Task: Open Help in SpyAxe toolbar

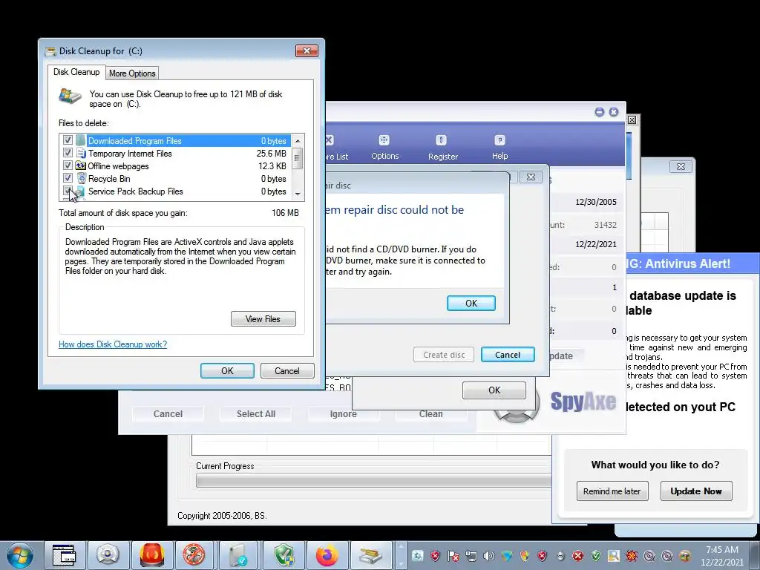Action: pyautogui.click(x=499, y=148)
